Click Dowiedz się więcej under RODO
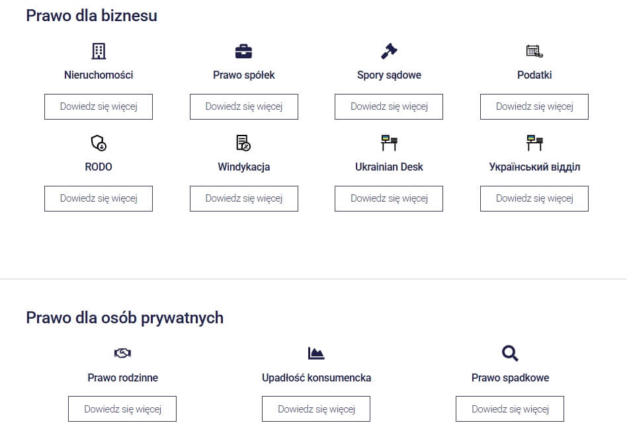Image resolution: width=627 pixels, height=433 pixels. pyautogui.click(x=98, y=198)
